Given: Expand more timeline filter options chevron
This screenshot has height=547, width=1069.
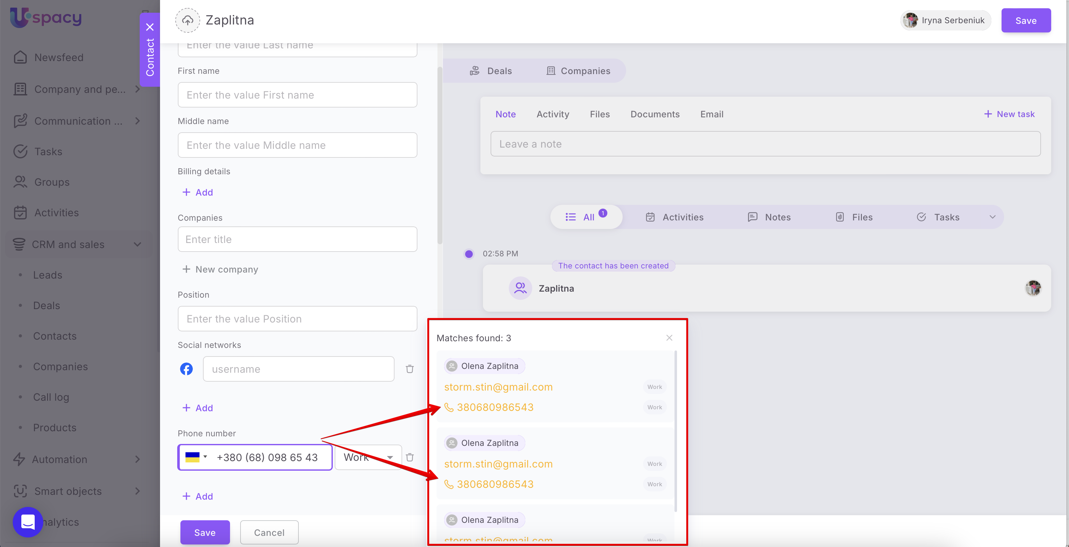Looking at the screenshot, I should pos(992,217).
